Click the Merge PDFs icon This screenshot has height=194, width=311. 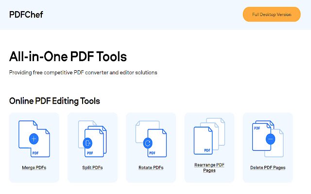click(34, 139)
